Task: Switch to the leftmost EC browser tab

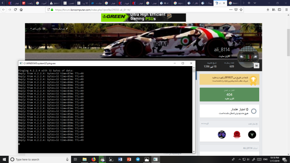Action: click(14, 3)
